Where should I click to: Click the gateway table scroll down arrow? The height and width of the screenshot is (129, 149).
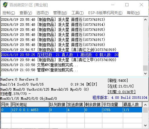pyautogui.click(x=146, y=126)
